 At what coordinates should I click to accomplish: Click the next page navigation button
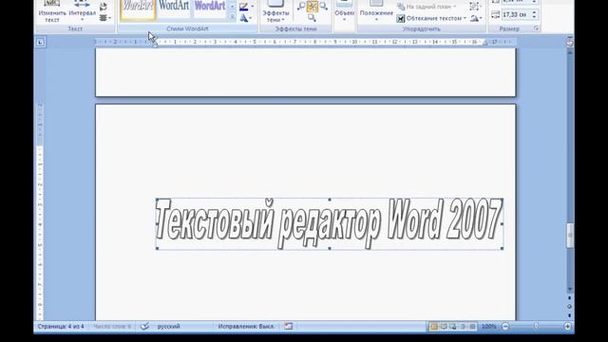pos(570,314)
